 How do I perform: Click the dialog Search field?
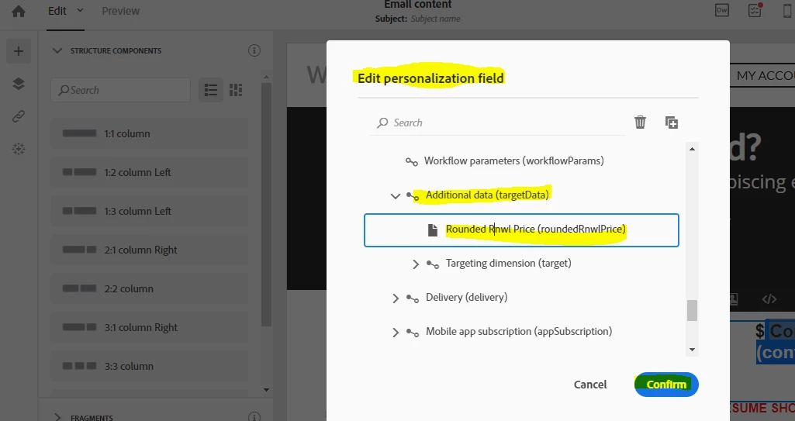(497, 123)
